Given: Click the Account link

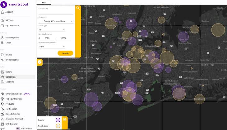Looking at the screenshot, I should [x=9, y=12].
